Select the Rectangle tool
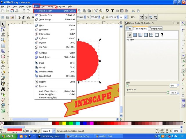 tap(3, 46)
